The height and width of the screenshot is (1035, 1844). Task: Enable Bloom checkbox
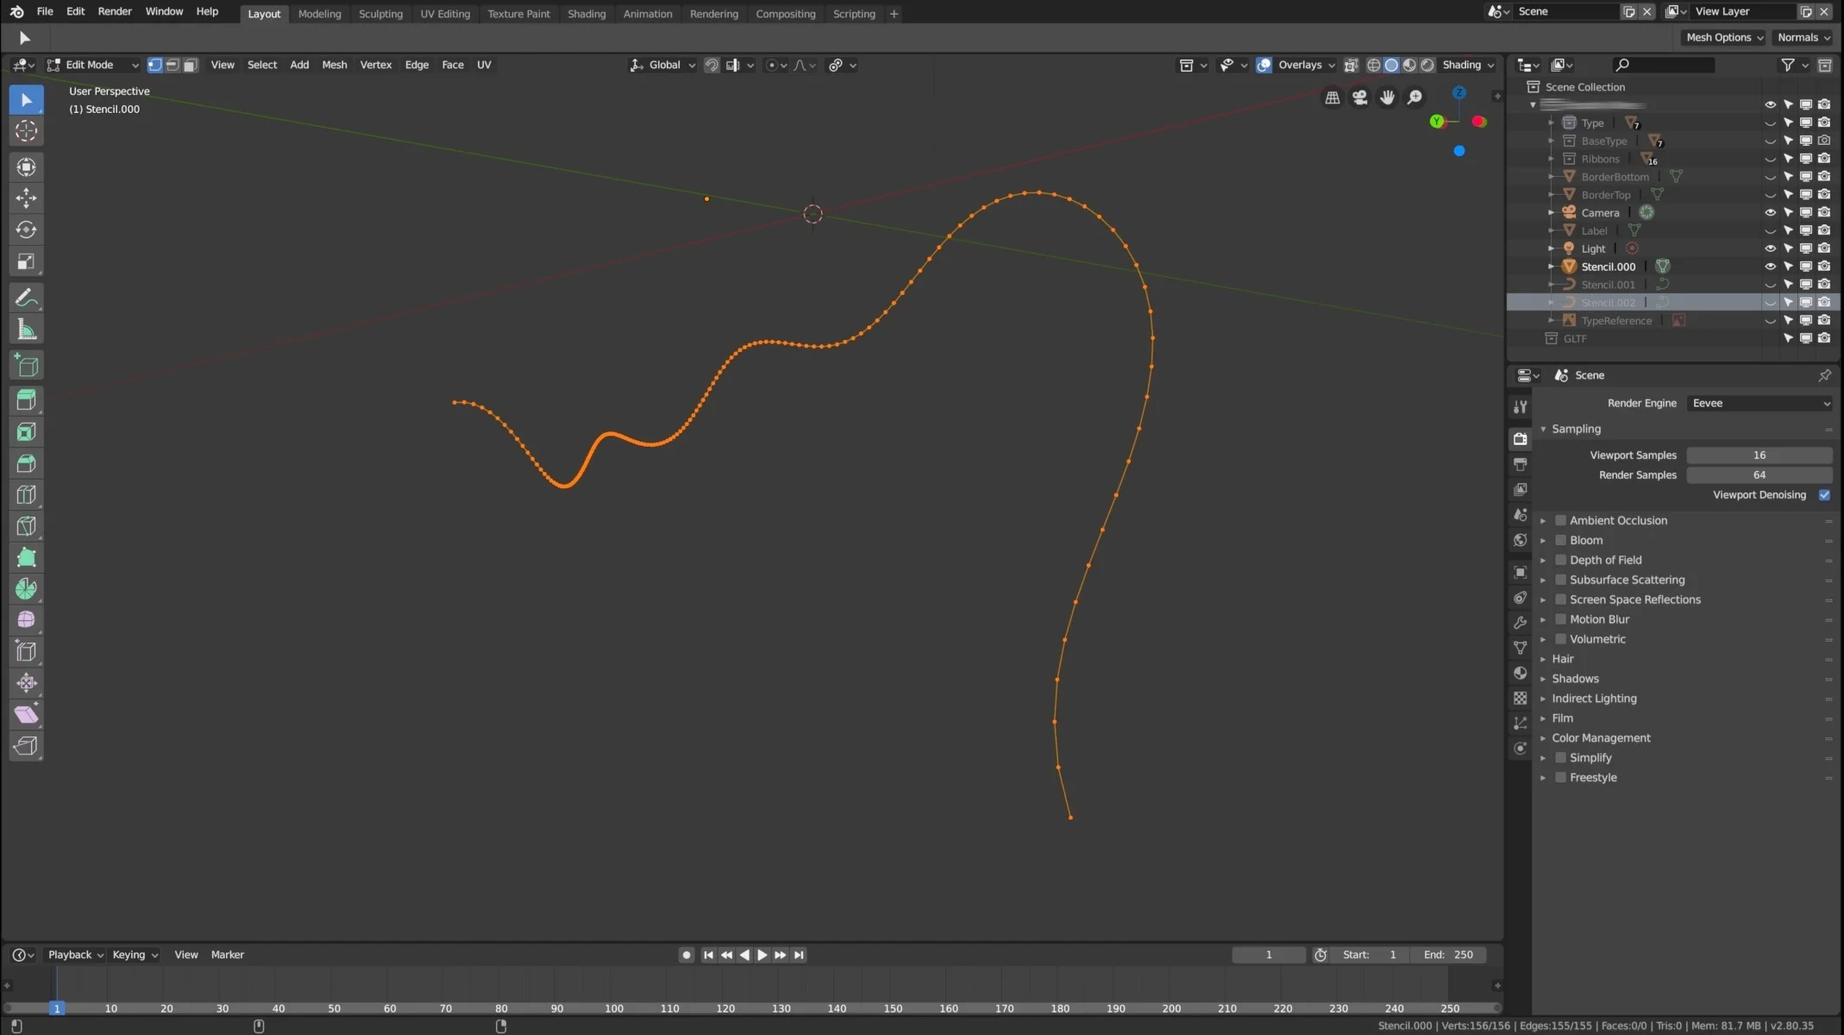(x=1560, y=541)
